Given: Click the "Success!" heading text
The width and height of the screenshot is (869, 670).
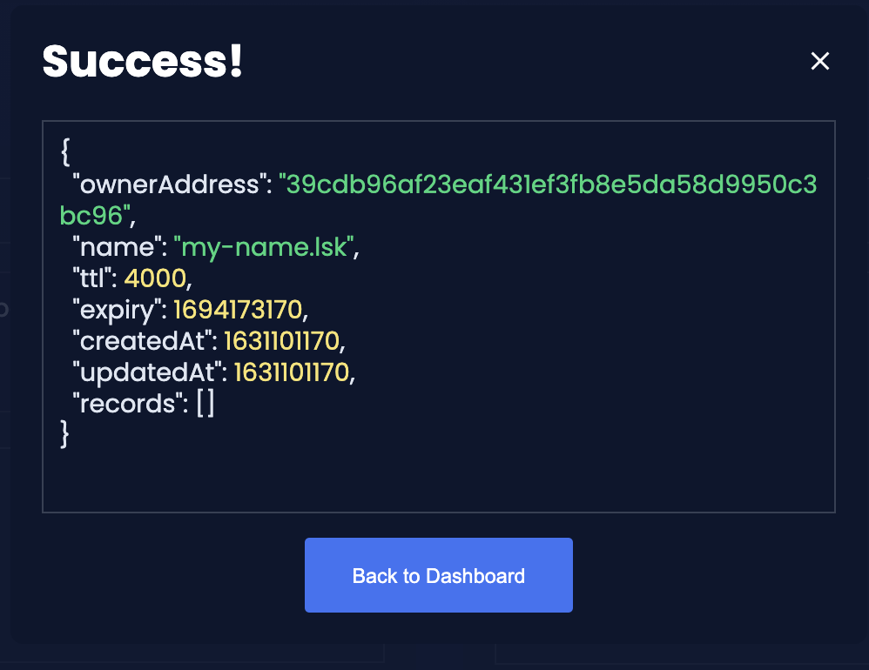Looking at the screenshot, I should click(x=143, y=61).
